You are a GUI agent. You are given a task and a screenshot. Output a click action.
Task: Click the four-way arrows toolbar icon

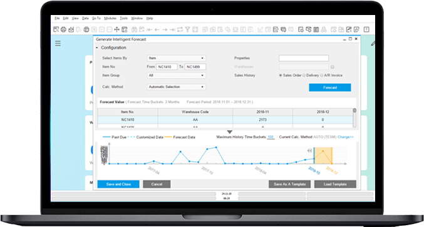coord(117,29)
